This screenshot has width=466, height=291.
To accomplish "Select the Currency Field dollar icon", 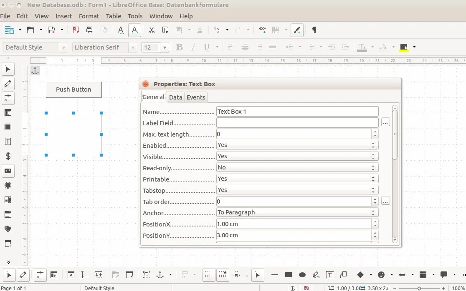I will [8, 156].
